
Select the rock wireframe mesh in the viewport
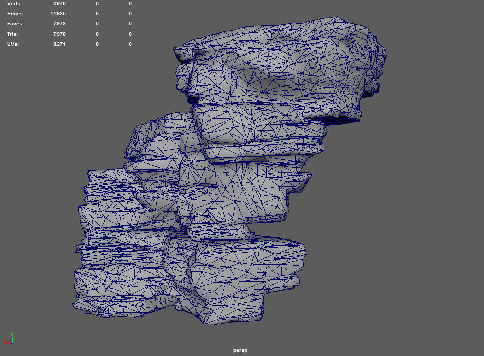229,171
